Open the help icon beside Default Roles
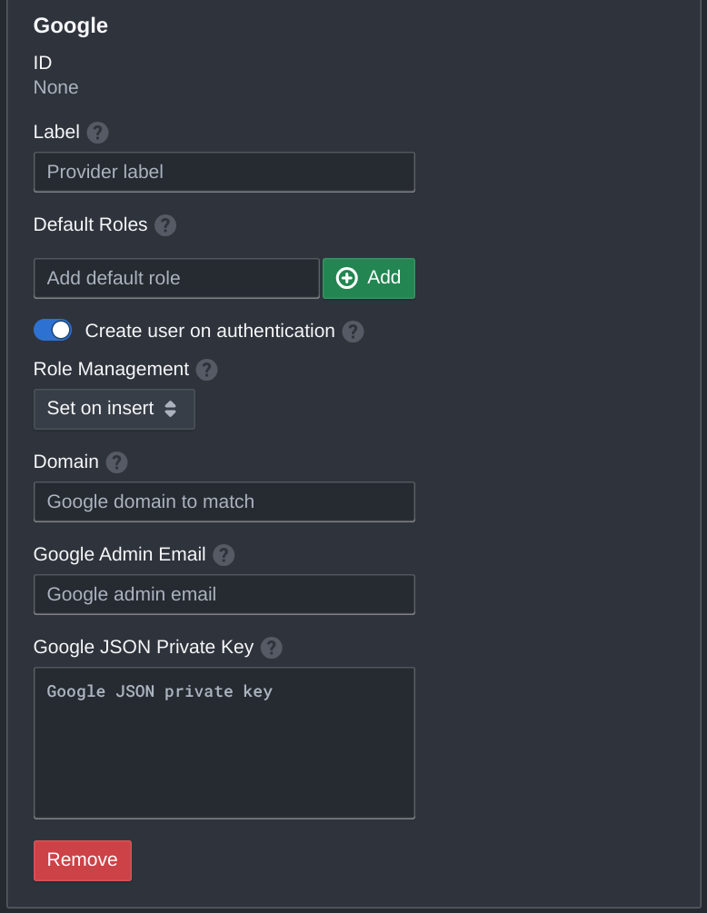This screenshot has width=707, height=913. pos(165,225)
